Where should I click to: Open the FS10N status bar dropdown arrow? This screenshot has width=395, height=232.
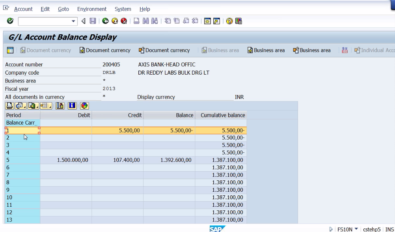(356, 229)
